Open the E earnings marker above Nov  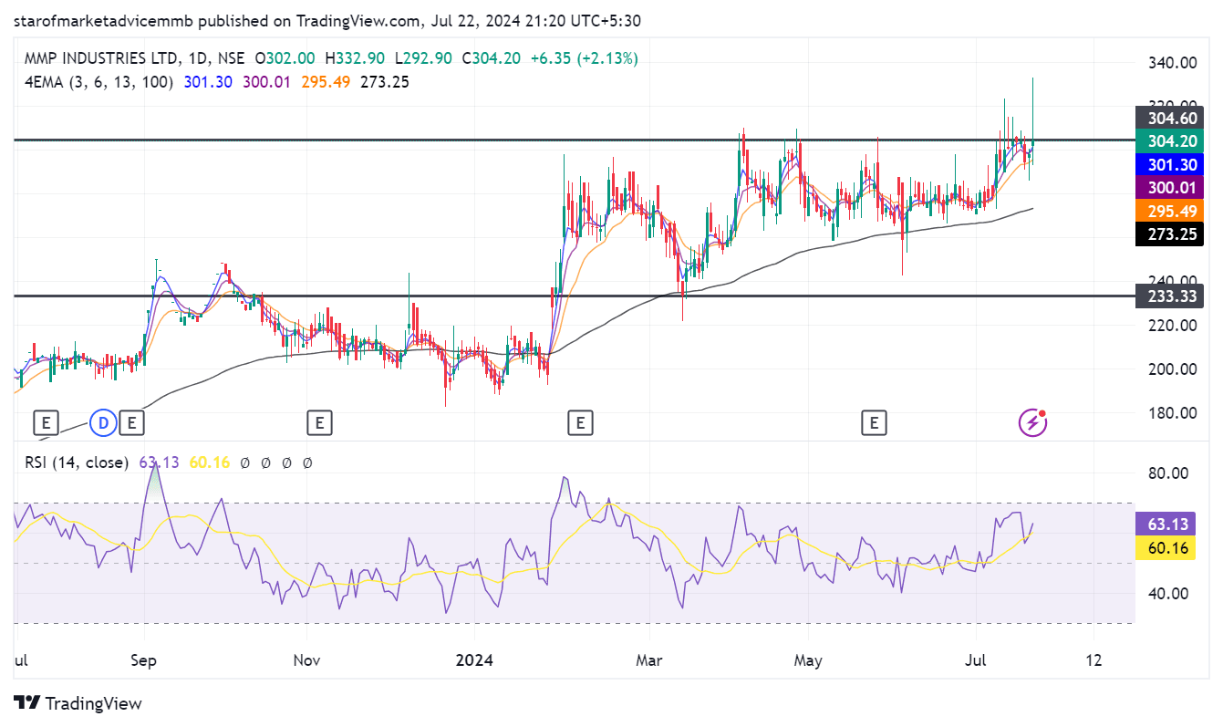point(319,422)
